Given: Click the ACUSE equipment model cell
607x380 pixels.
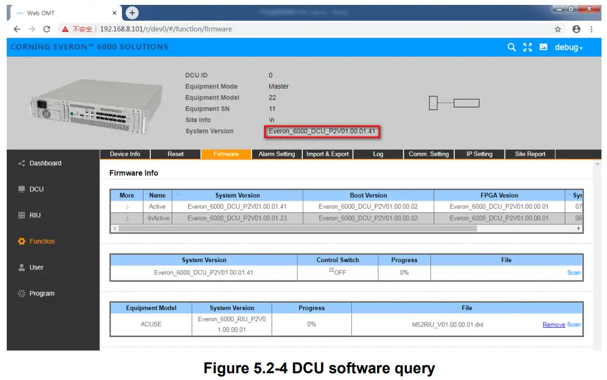Looking at the screenshot, I should coord(151,324).
